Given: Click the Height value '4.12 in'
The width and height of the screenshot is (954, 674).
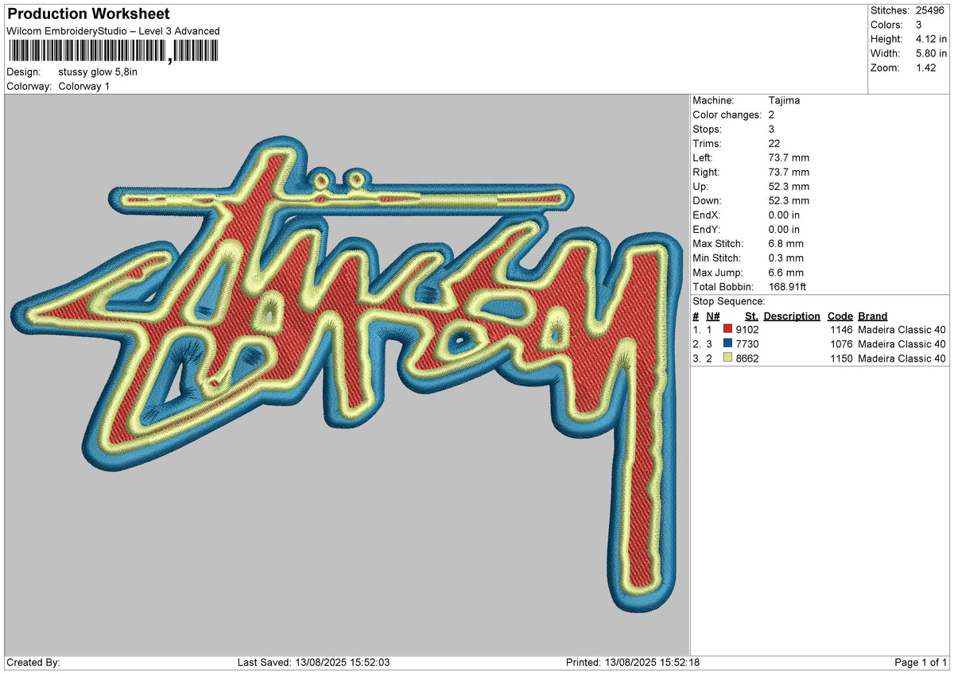Looking at the screenshot, I should tap(932, 39).
